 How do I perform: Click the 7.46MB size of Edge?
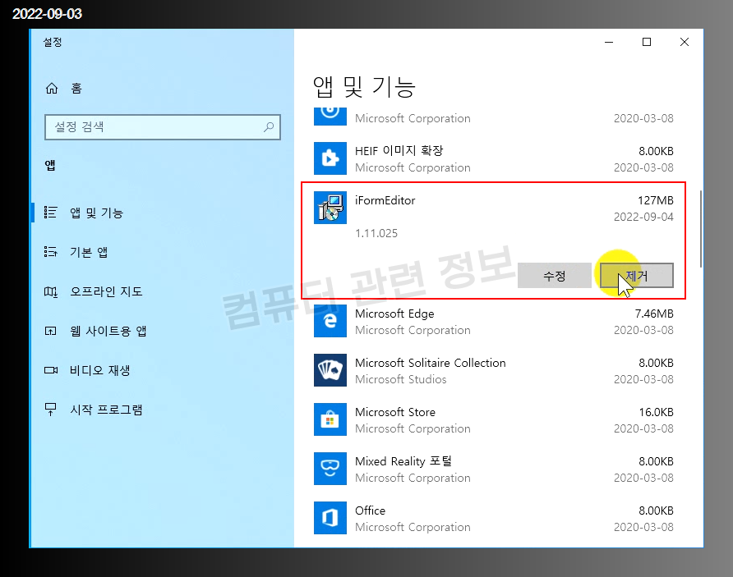(654, 314)
